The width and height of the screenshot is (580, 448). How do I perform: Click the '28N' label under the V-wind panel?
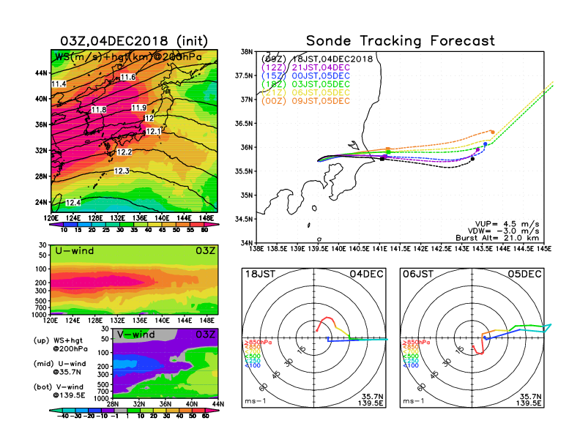(x=113, y=404)
